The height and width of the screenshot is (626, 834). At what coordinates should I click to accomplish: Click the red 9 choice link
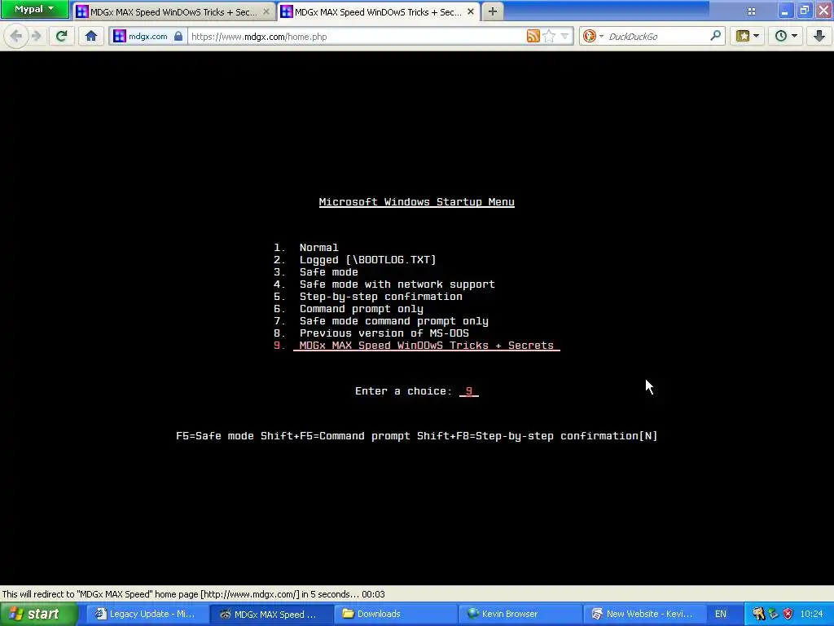tap(468, 391)
